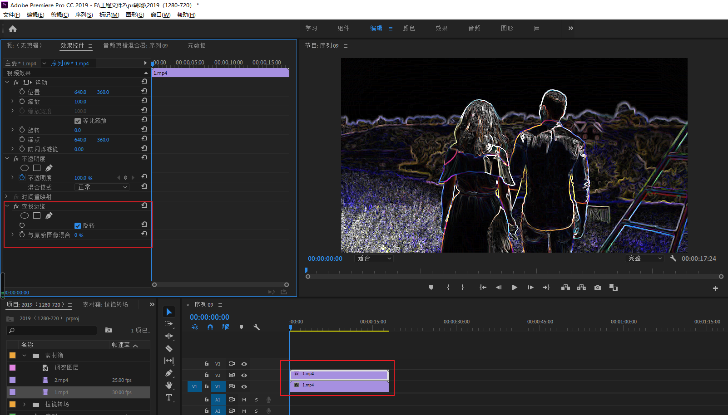Image resolution: width=728 pixels, height=415 pixels.
Task: Toggle V2 track output eye
Action: [244, 375]
